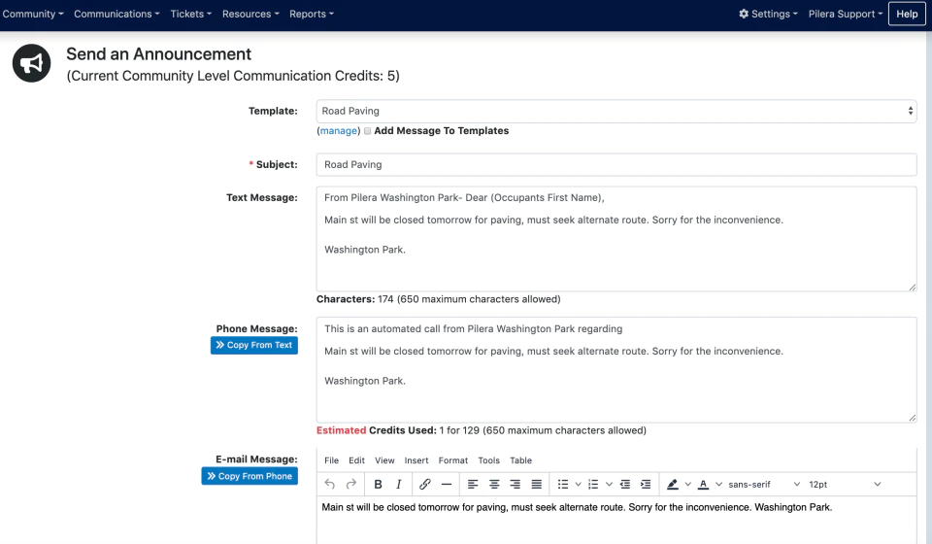Open the editor Insert menu
The width and height of the screenshot is (932, 544).
[x=416, y=460]
